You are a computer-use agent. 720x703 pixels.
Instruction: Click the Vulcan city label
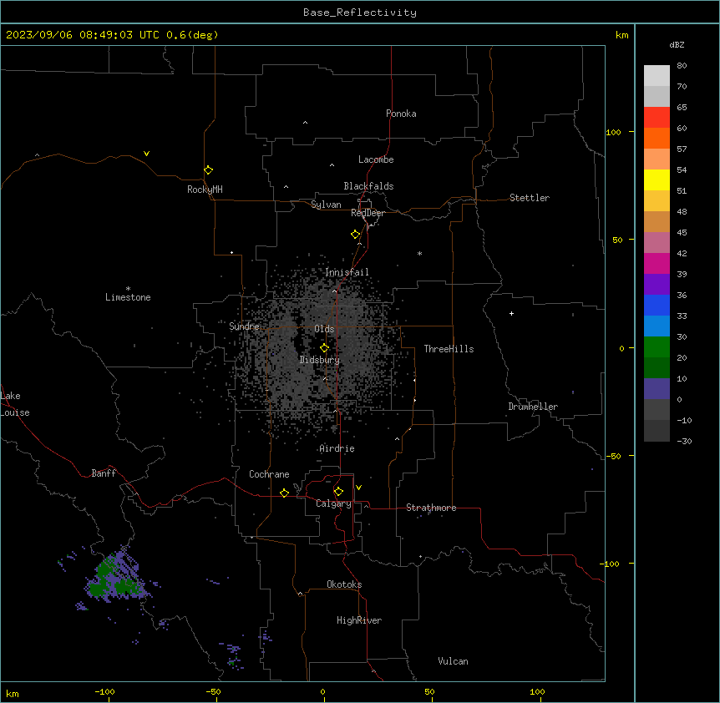pyautogui.click(x=454, y=661)
